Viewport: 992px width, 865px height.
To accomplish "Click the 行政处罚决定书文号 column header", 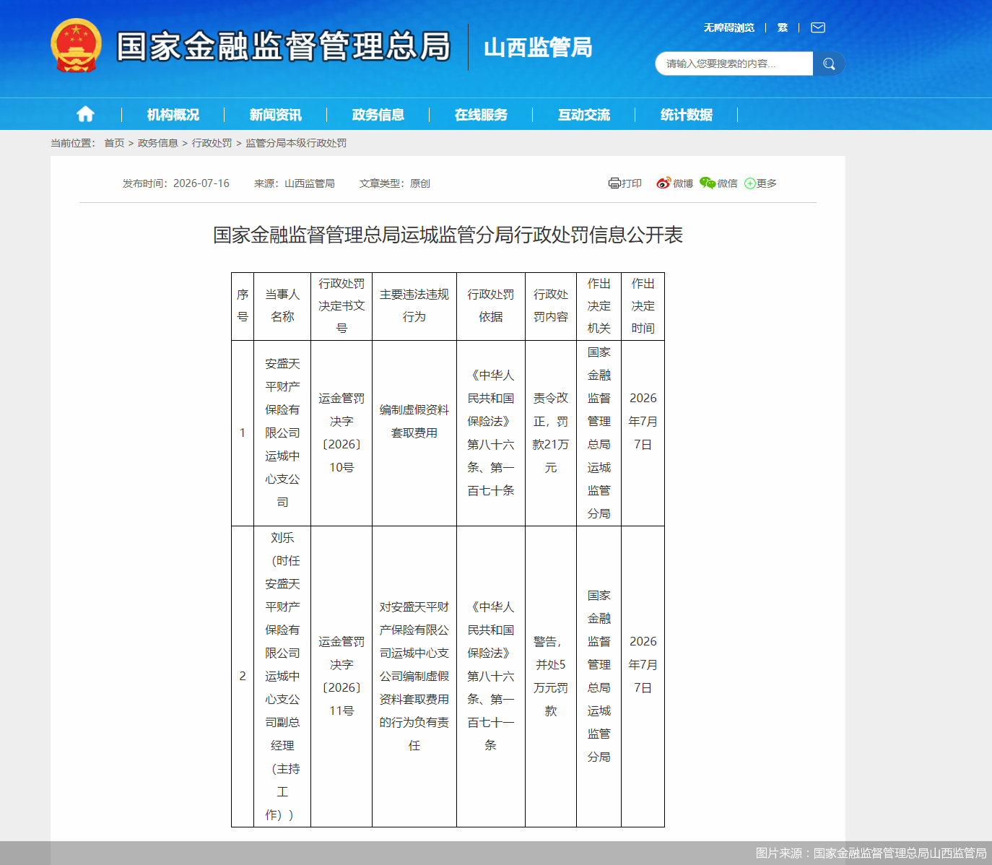I will pyautogui.click(x=341, y=306).
